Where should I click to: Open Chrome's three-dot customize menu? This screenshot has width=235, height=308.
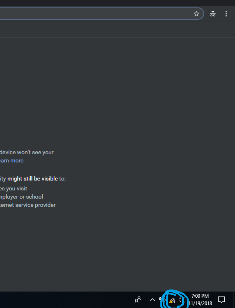(226, 14)
